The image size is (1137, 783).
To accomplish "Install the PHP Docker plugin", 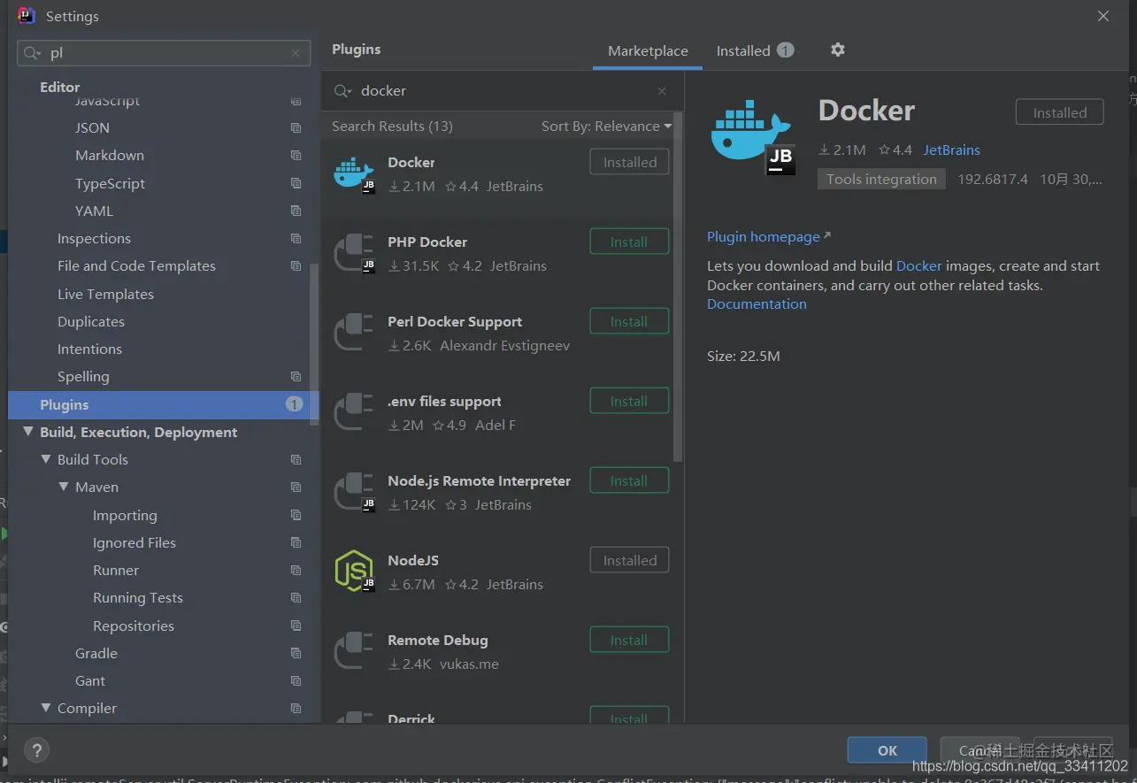I will (x=629, y=242).
